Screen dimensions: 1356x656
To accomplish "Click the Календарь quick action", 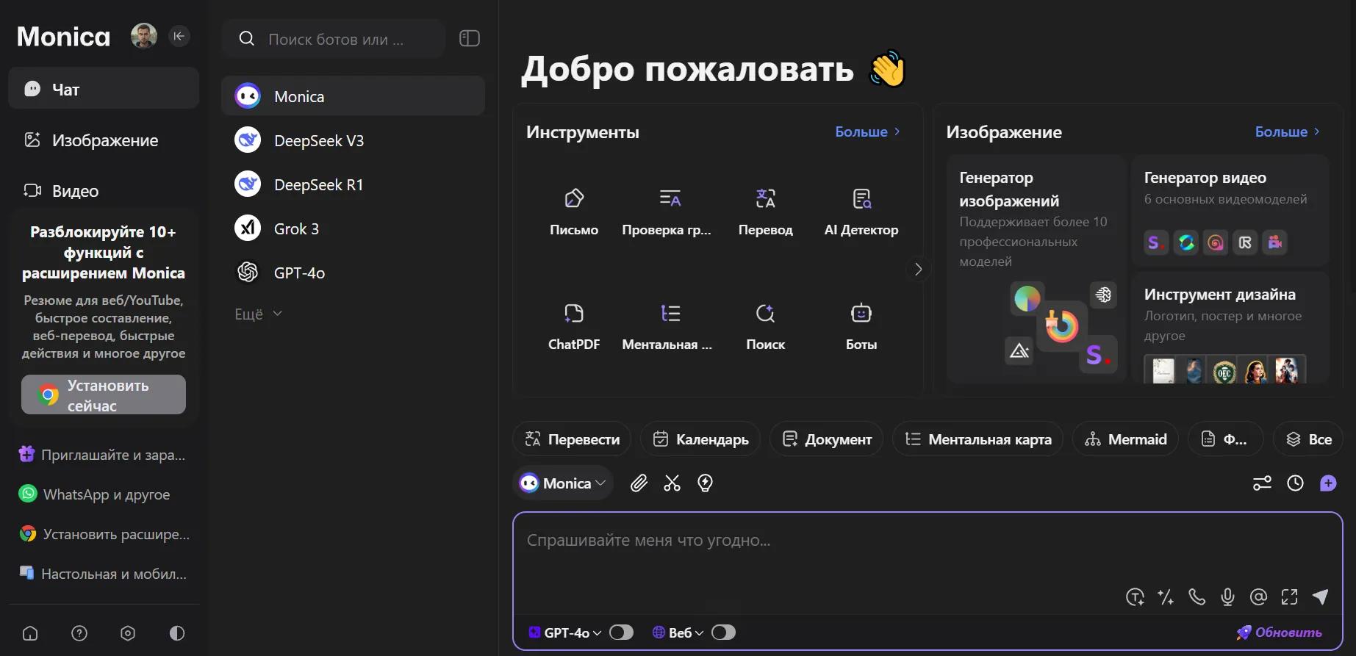I will [700, 439].
